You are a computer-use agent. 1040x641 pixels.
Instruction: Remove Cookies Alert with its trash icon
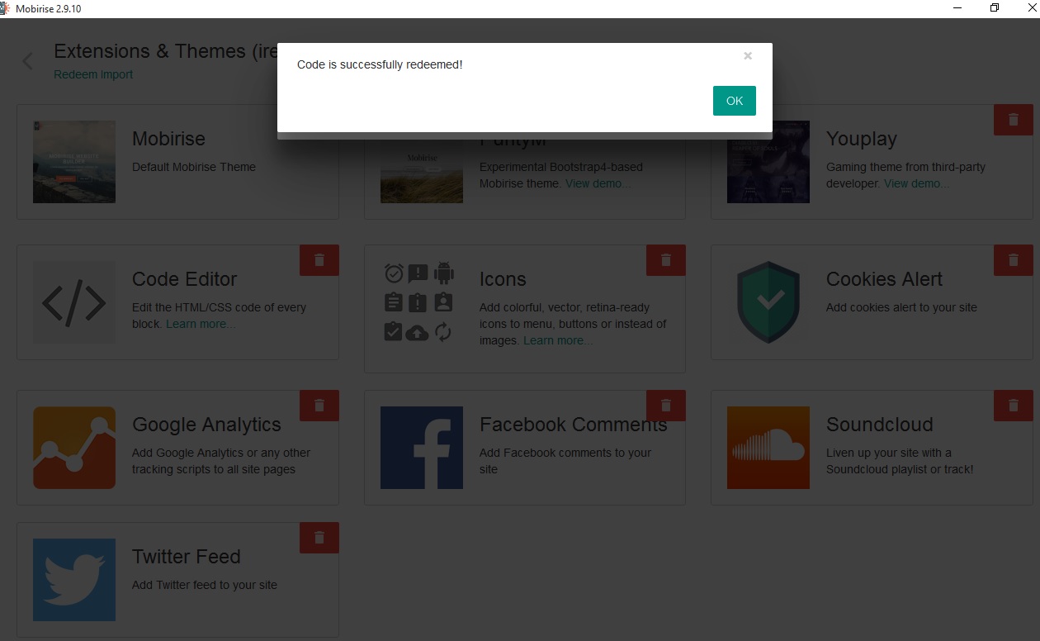click(1013, 260)
